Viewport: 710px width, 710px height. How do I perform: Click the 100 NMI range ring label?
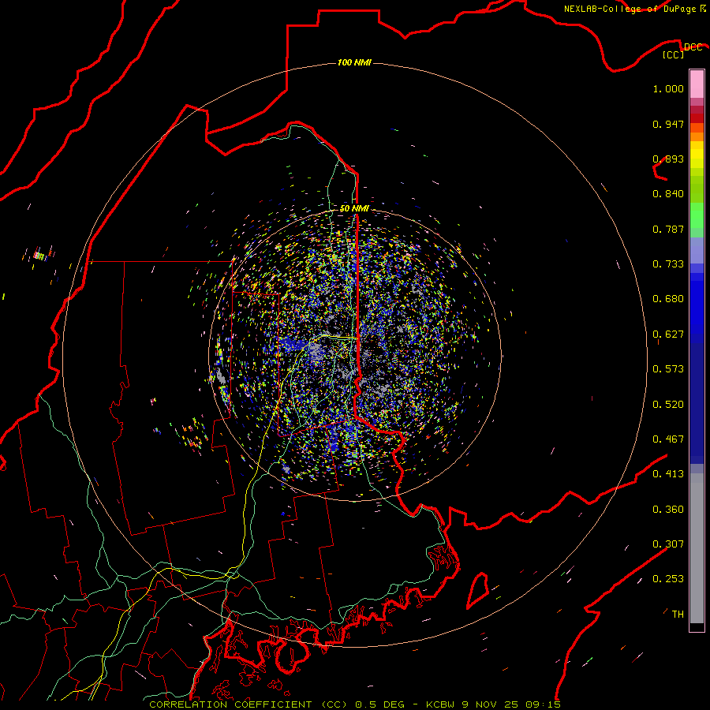pyautogui.click(x=354, y=62)
